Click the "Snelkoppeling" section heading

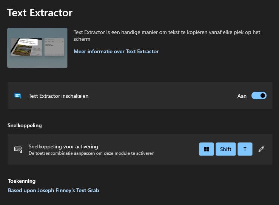(x=25, y=125)
